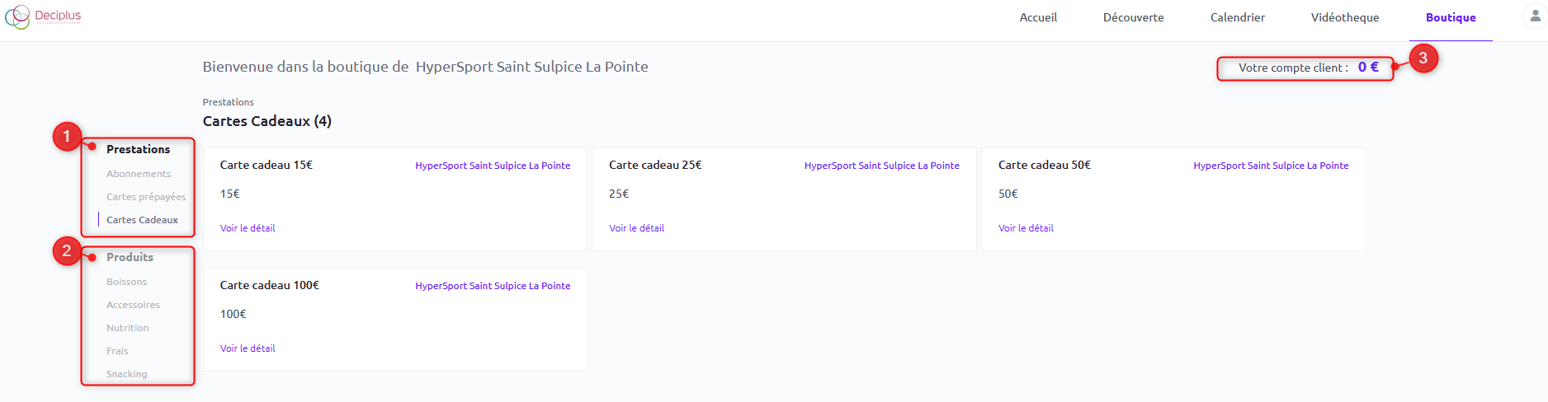Choose Accessoires in Produits

pyautogui.click(x=133, y=305)
